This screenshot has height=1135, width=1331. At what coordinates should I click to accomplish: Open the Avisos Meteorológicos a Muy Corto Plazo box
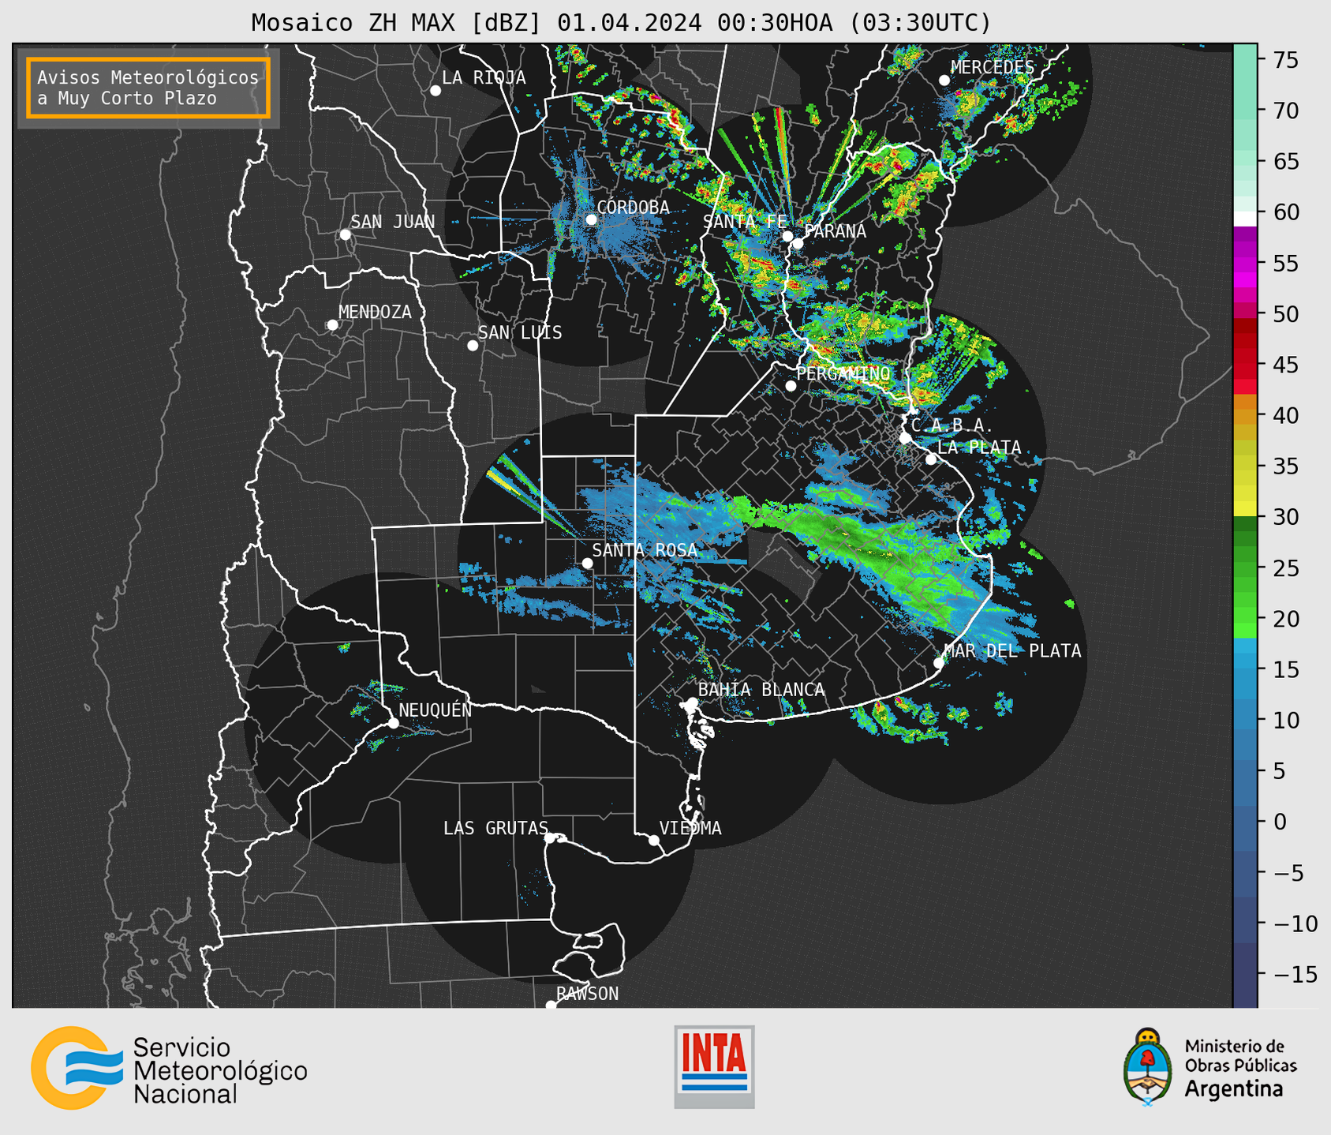(x=148, y=88)
